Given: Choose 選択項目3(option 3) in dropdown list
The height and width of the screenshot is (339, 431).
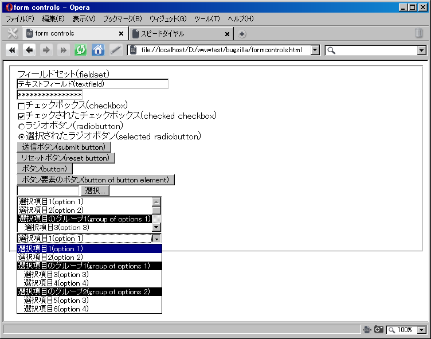Looking at the screenshot, I should coord(89,275).
